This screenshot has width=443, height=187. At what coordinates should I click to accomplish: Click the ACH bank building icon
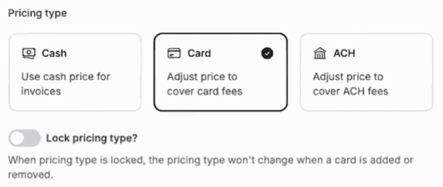click(x=320, y=54)
